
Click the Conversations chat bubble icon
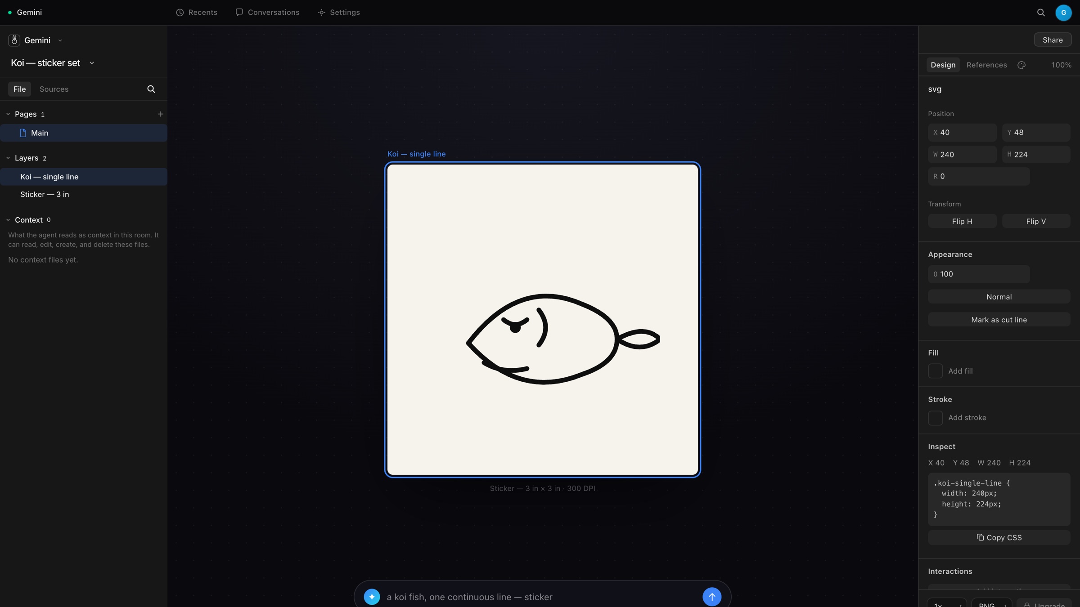coord(239,12)
